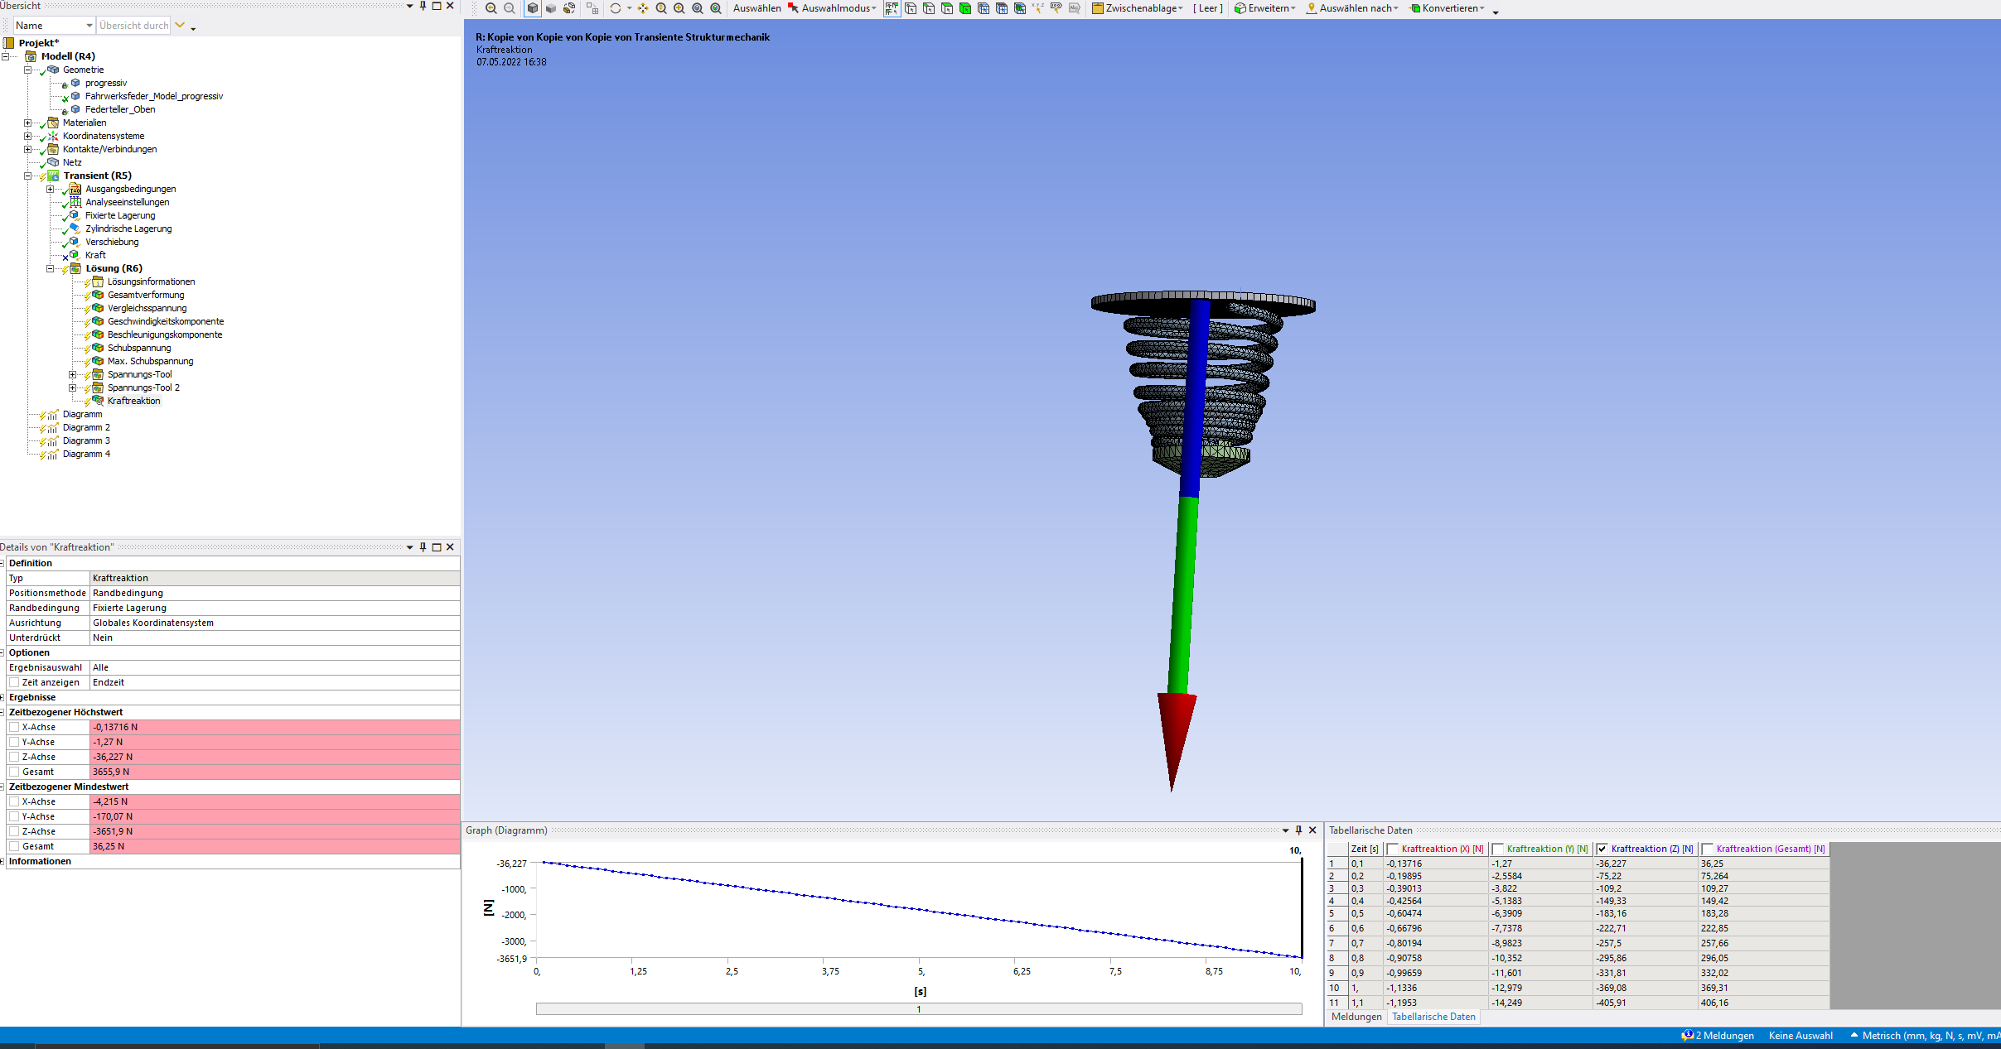2001x1049 pixels.
Task: Collapse Lösung (R6) node
Action: (x=50, y=268)
